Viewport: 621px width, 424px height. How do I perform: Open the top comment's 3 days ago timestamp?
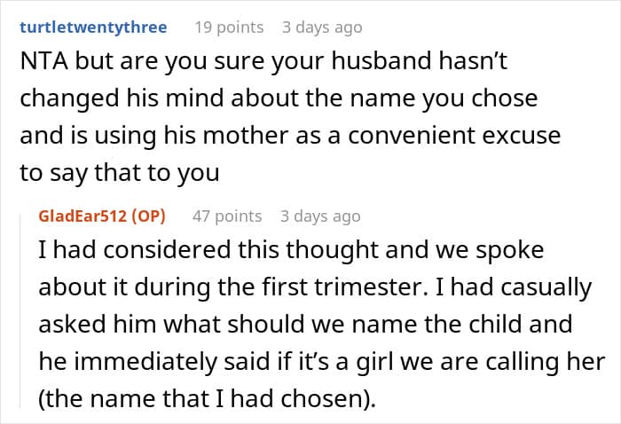(x=322, y=27)
